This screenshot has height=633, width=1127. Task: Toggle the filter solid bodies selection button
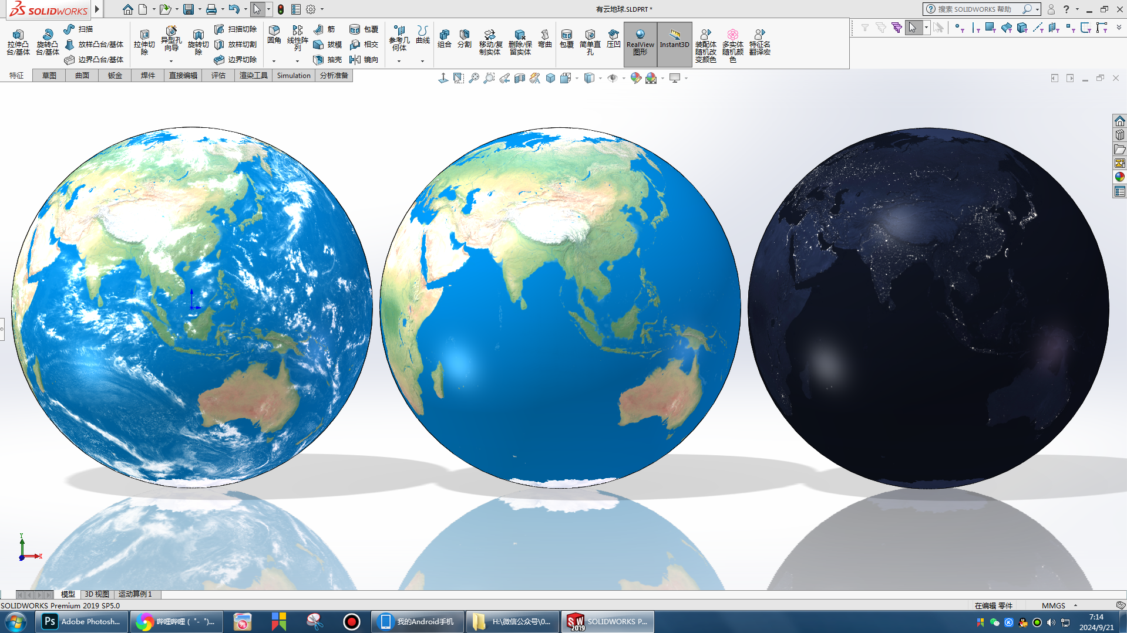[x=1022, y=28]
